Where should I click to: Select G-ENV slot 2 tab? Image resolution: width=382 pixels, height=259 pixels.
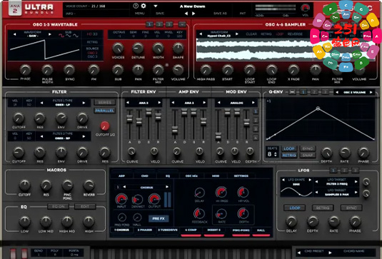click(x=314, y=92)
